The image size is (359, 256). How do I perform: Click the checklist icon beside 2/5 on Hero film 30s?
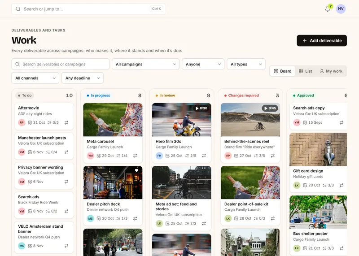coord(187,156)
